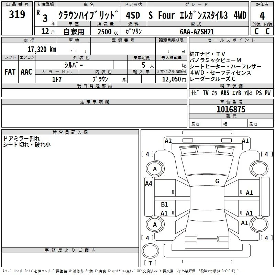Image resolution: width=275 pixels, height=275 pixels.
Task: Click equipment code ABS
Action: click(x=225, y=93)
